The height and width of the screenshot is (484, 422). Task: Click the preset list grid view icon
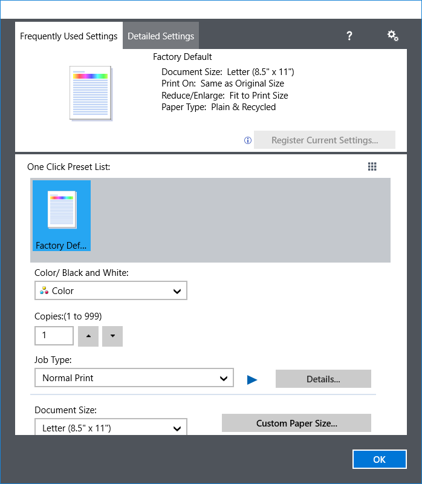coord(372,167)
